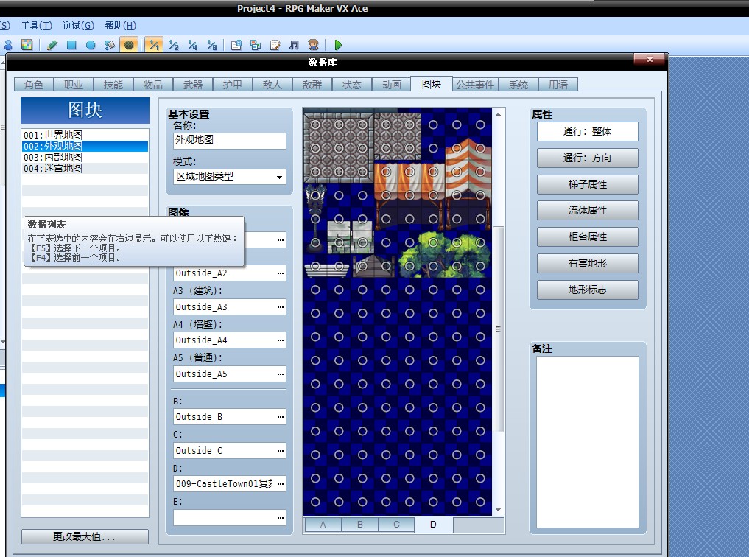Select the Shadow Pen tool
Screen dimensions: 749x557
[x=129, y=45]
